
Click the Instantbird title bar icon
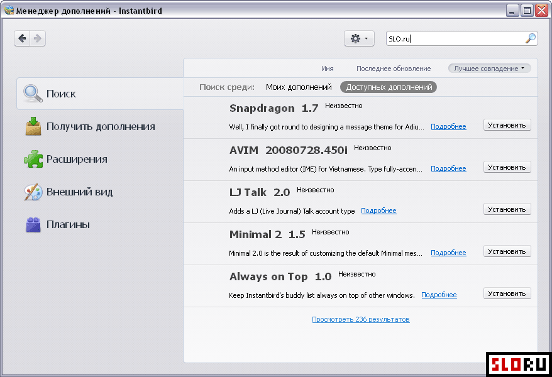pyautogui.click(x=9, y=10)
